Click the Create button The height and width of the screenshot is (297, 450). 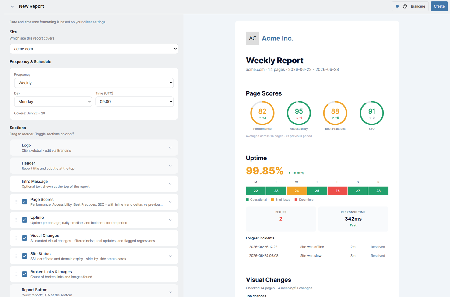tap(439, 6)
